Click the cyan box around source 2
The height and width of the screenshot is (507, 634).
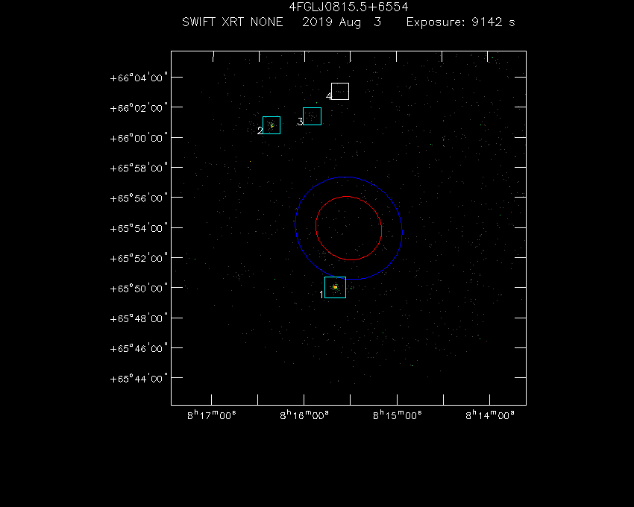click(x=272, y=125)
